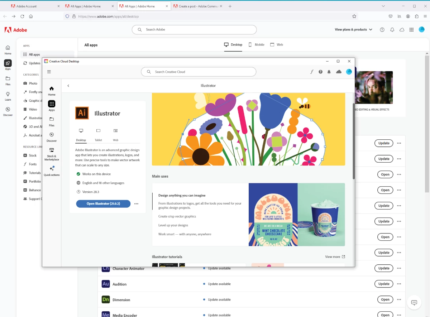The height and width of the screenshot is (317, 430).
Task: Select Apps in Creative Cloud sidebar
Action: (x=52, y=106)
